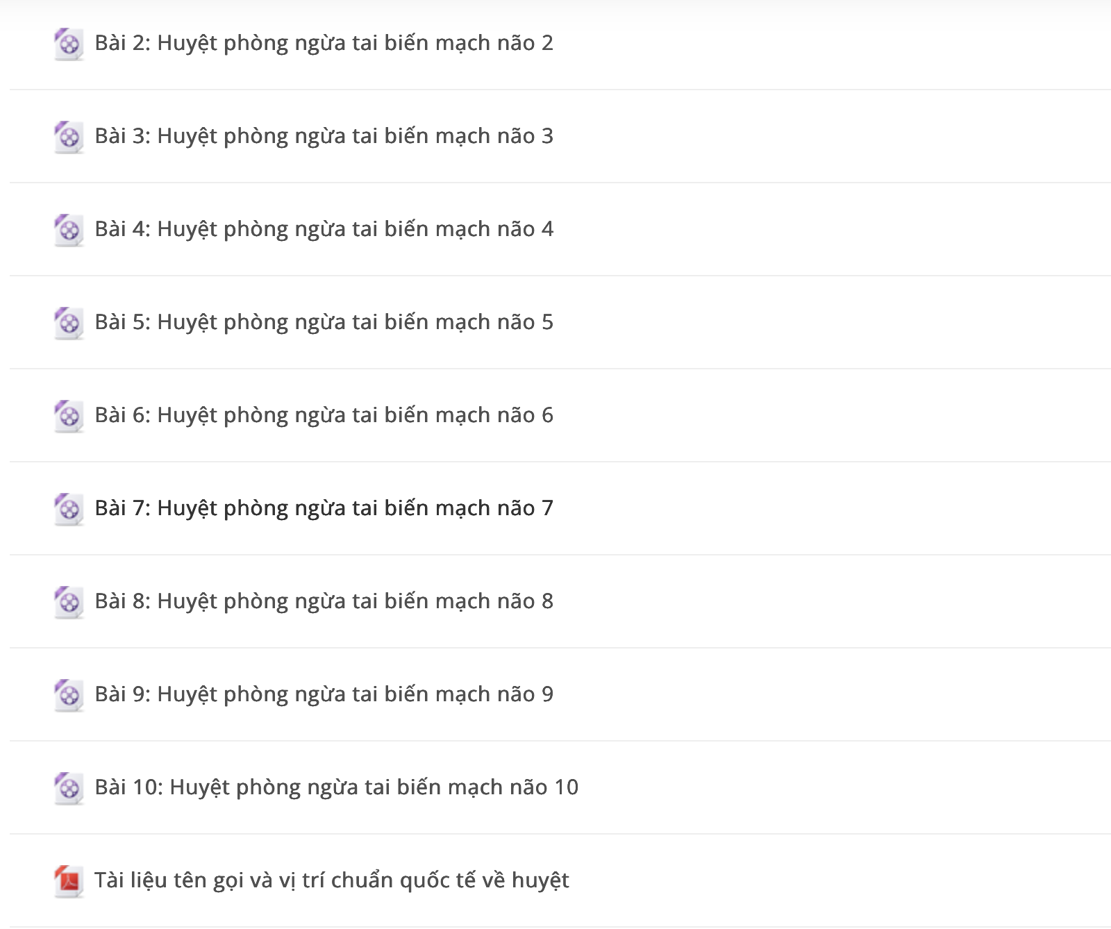Go to Bài 9 lesson title
This screenshot has width=1111, height=929.
[x=324, y=695]
